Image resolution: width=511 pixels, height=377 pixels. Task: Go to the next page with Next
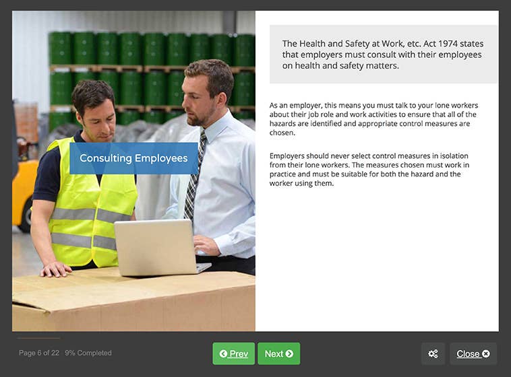pos(278,353)
